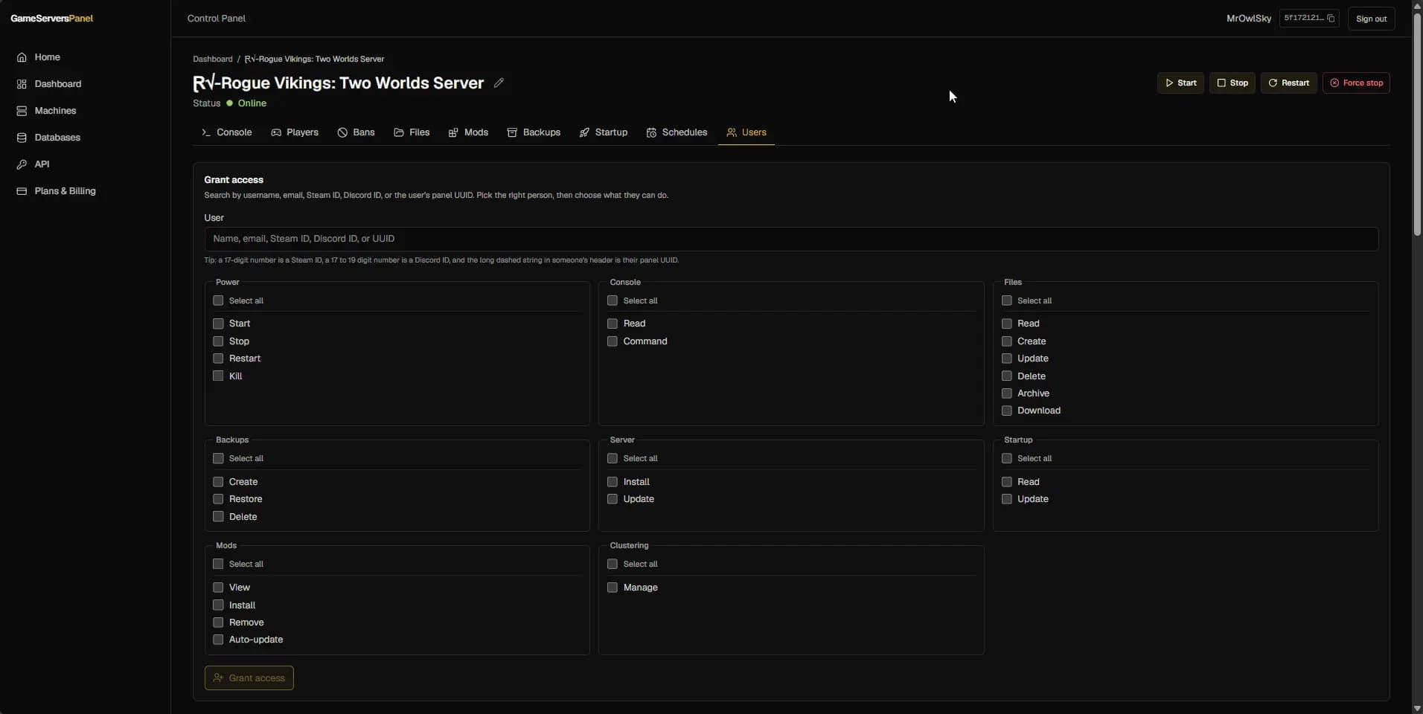
Task: Check the Server Install permission
Action: [x=613, y=482]
